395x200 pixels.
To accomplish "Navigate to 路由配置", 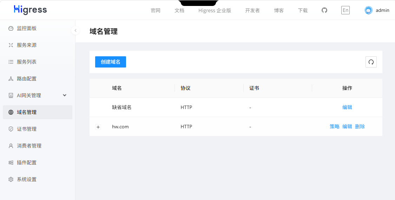I will pyautogui.click(x=38, y=79).
